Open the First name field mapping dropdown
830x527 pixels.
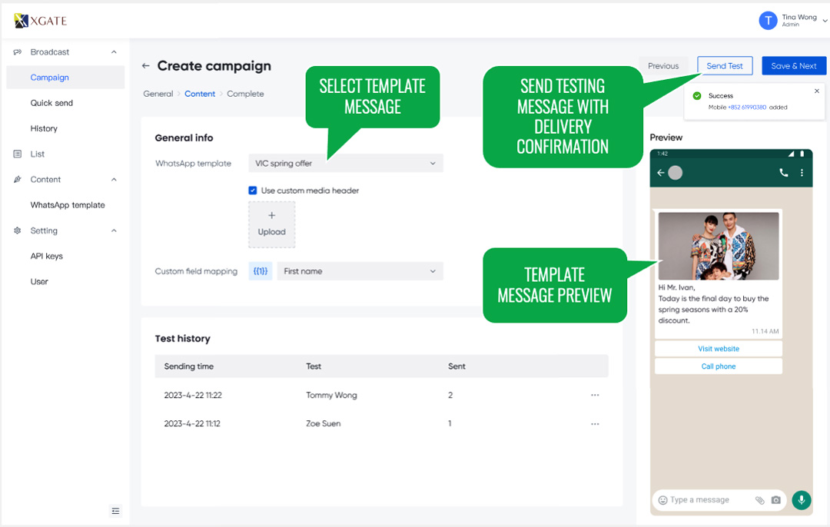coord(359,271)
